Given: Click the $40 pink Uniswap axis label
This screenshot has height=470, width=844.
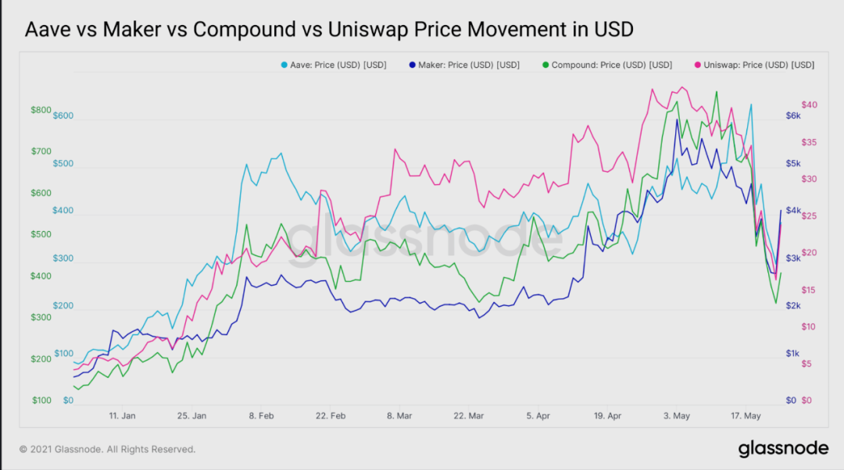Looking at the screenshot, I should coord(809,105).
